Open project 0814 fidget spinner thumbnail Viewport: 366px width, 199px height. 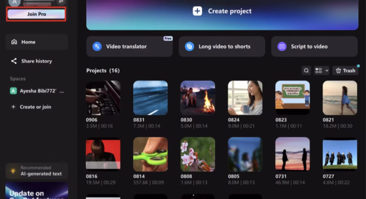[150, 154]
